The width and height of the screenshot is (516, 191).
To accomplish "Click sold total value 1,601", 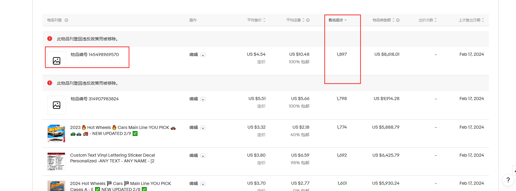I will click(342, 183).
